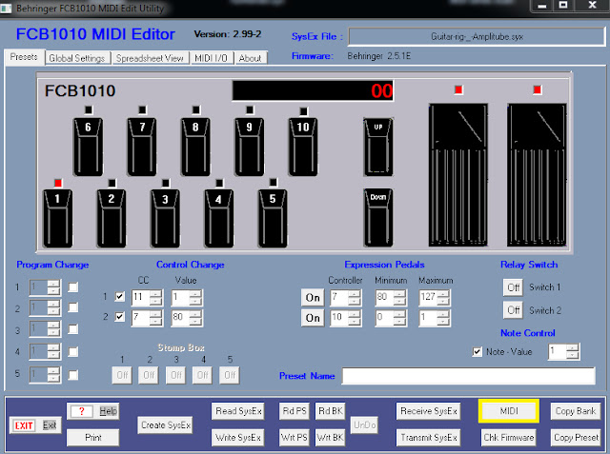This screenshot has width=610, height=454.
Task: Click the SysEx File name field
Action: pyautogui.click(x=477, y=37)
